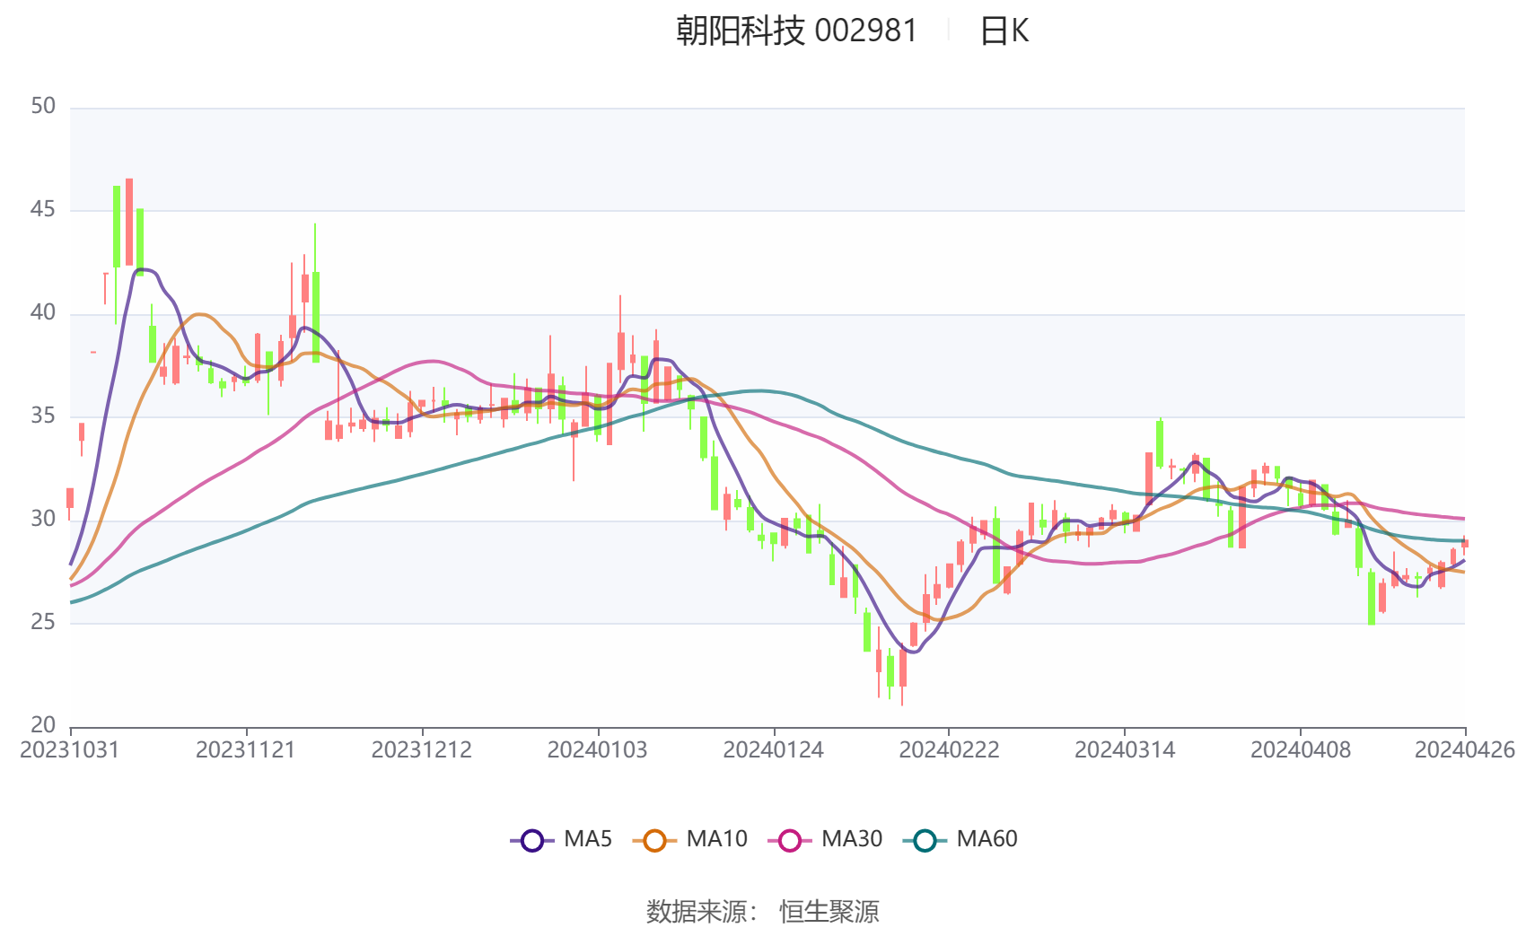1526x928 pixels.
Task: Toggle the MA5 line in the legend
Action: [561, 839]
